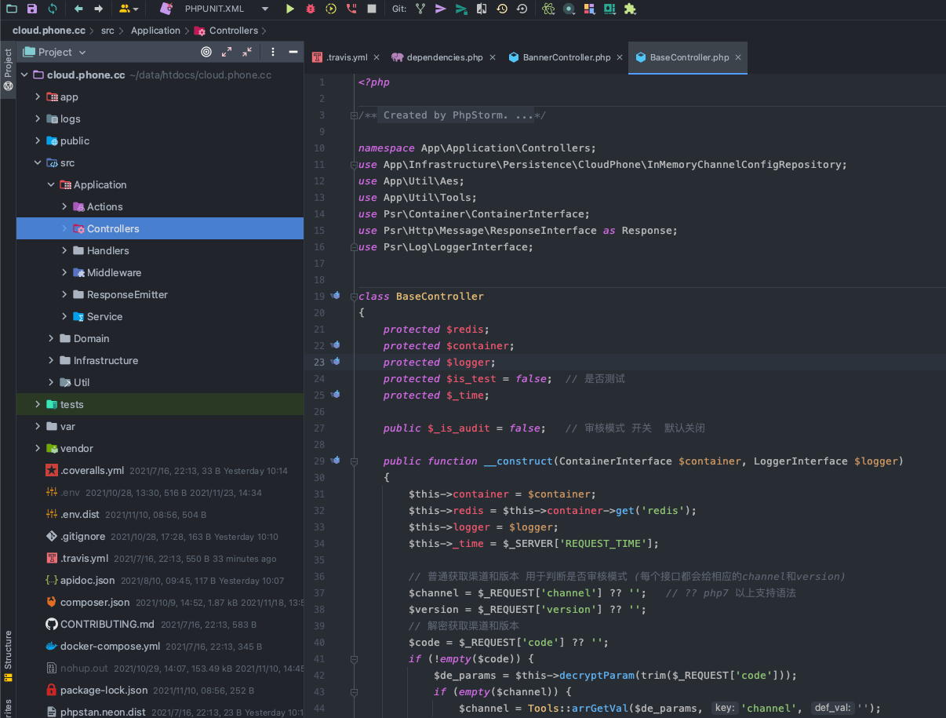
Task: Open the PHPUNIT.XML run configuration dropdown
Action: pyautogui.click(x=264, y=9)
